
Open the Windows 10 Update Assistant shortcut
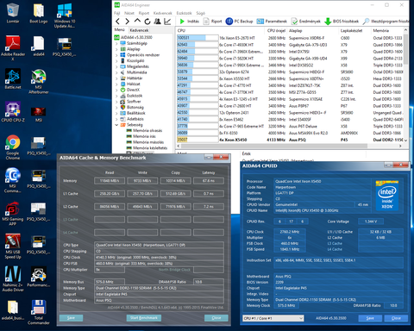(65, 16)
